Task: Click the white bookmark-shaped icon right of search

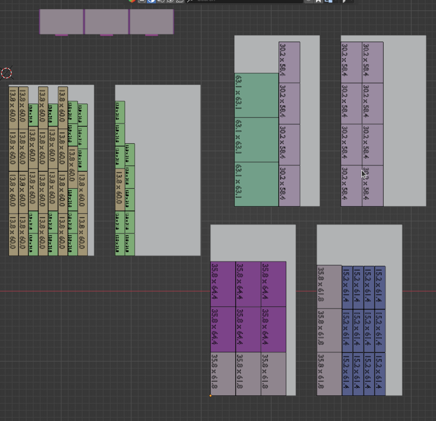Action: pyautogui.click(x=318, y=1)
